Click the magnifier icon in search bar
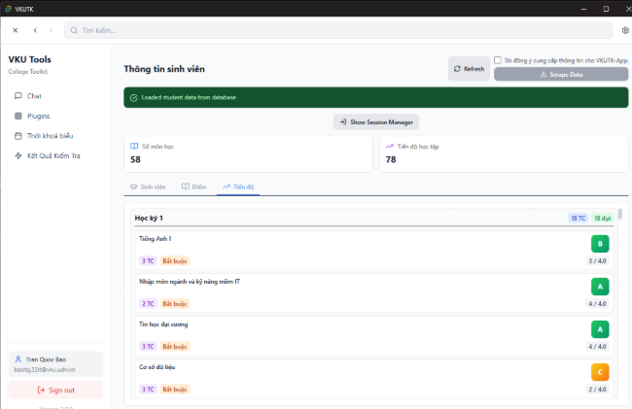Screen dimensions: 632x409 click(x=74, y=30)
